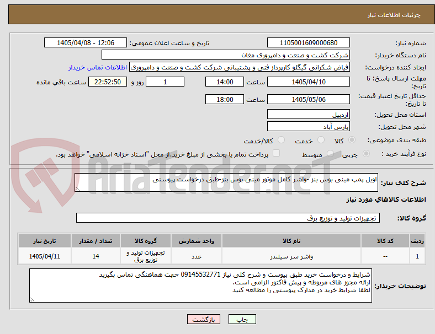This screenshot has height=334, width=435.
Task: Click the quantity cell showing 14
Action: click(x=96, y=256)
